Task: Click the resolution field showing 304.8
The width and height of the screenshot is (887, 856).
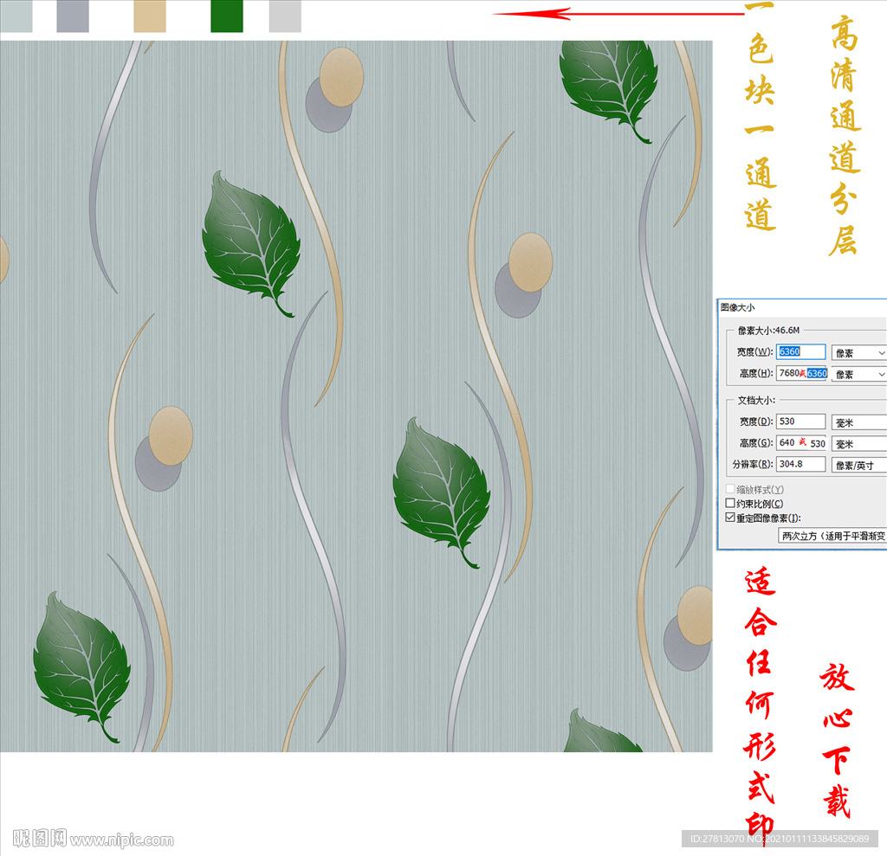Action: click(800, 464)
